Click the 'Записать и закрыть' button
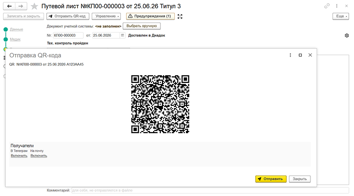This screenshot has height=196, width=354. [24, 16]
